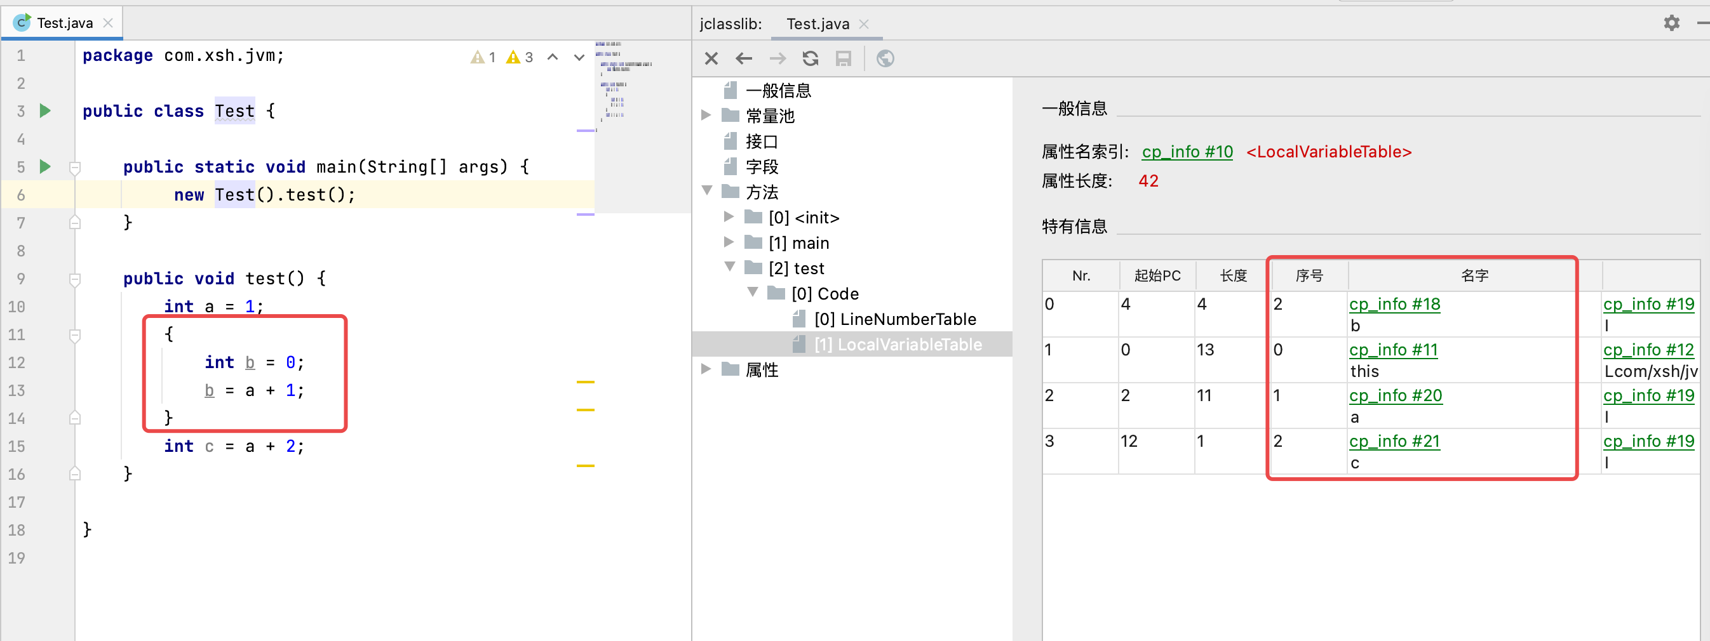Expand the 常量池 tree node
The height and width of the screenshot is (641, 1710).
[x=706, y=116]
